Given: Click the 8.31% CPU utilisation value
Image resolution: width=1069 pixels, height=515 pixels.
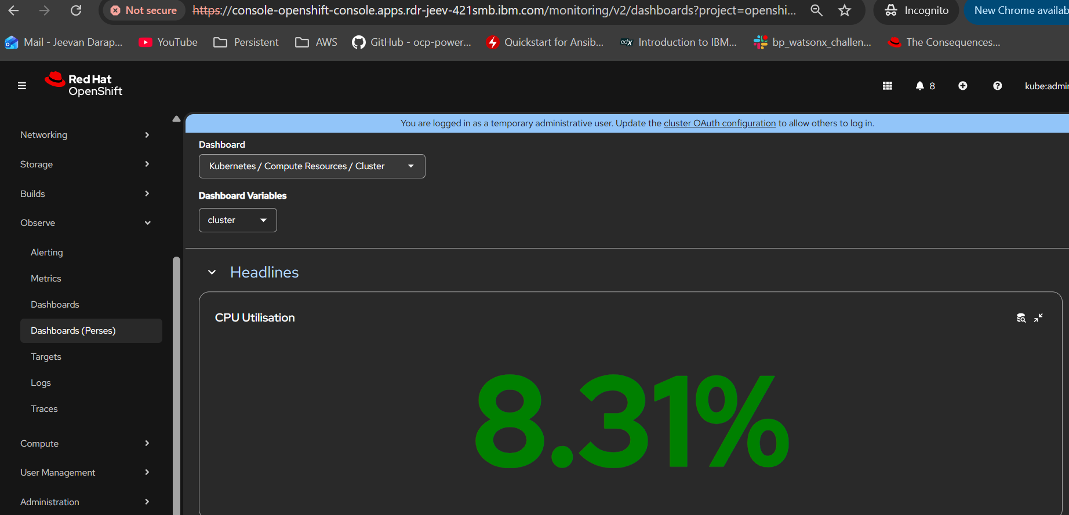Looking at the screenshot, I should (632, 421).
